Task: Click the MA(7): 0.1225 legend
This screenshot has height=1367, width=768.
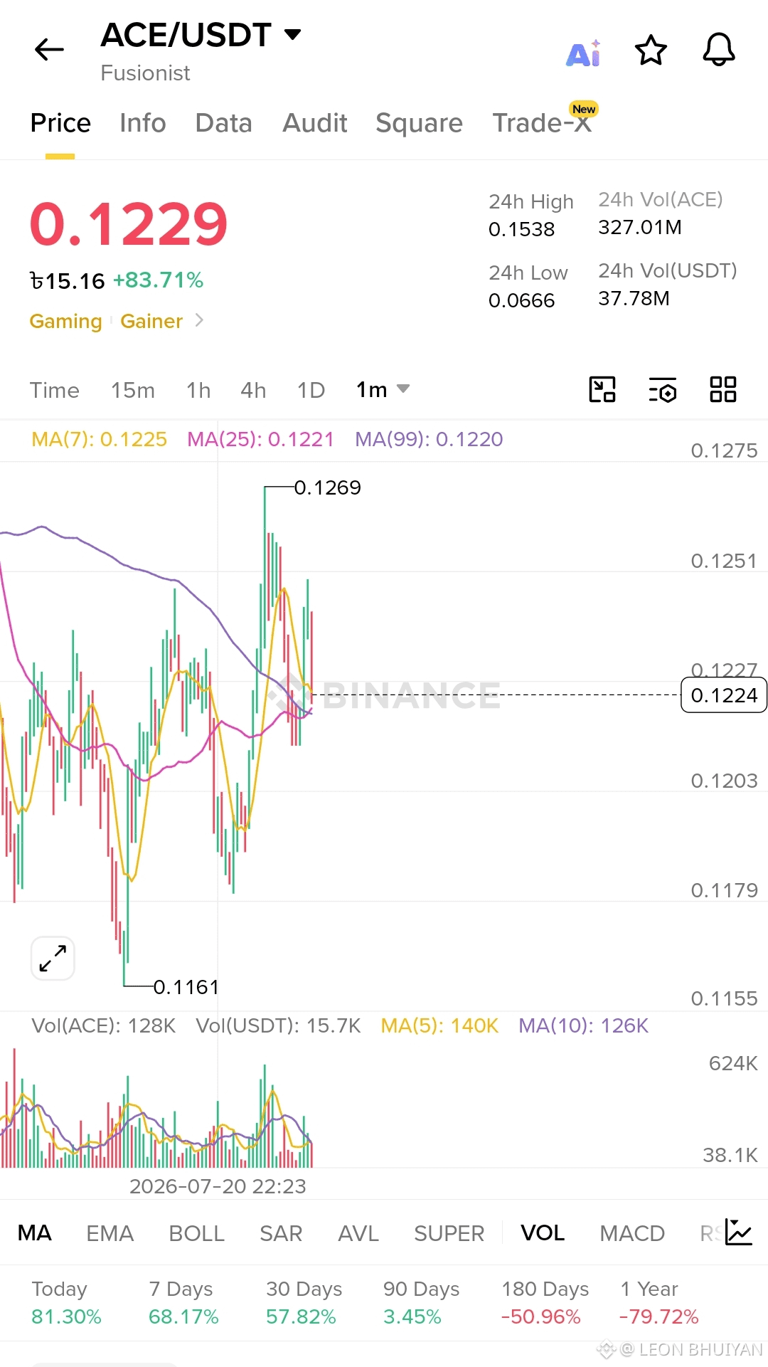Action: point(100,439)
